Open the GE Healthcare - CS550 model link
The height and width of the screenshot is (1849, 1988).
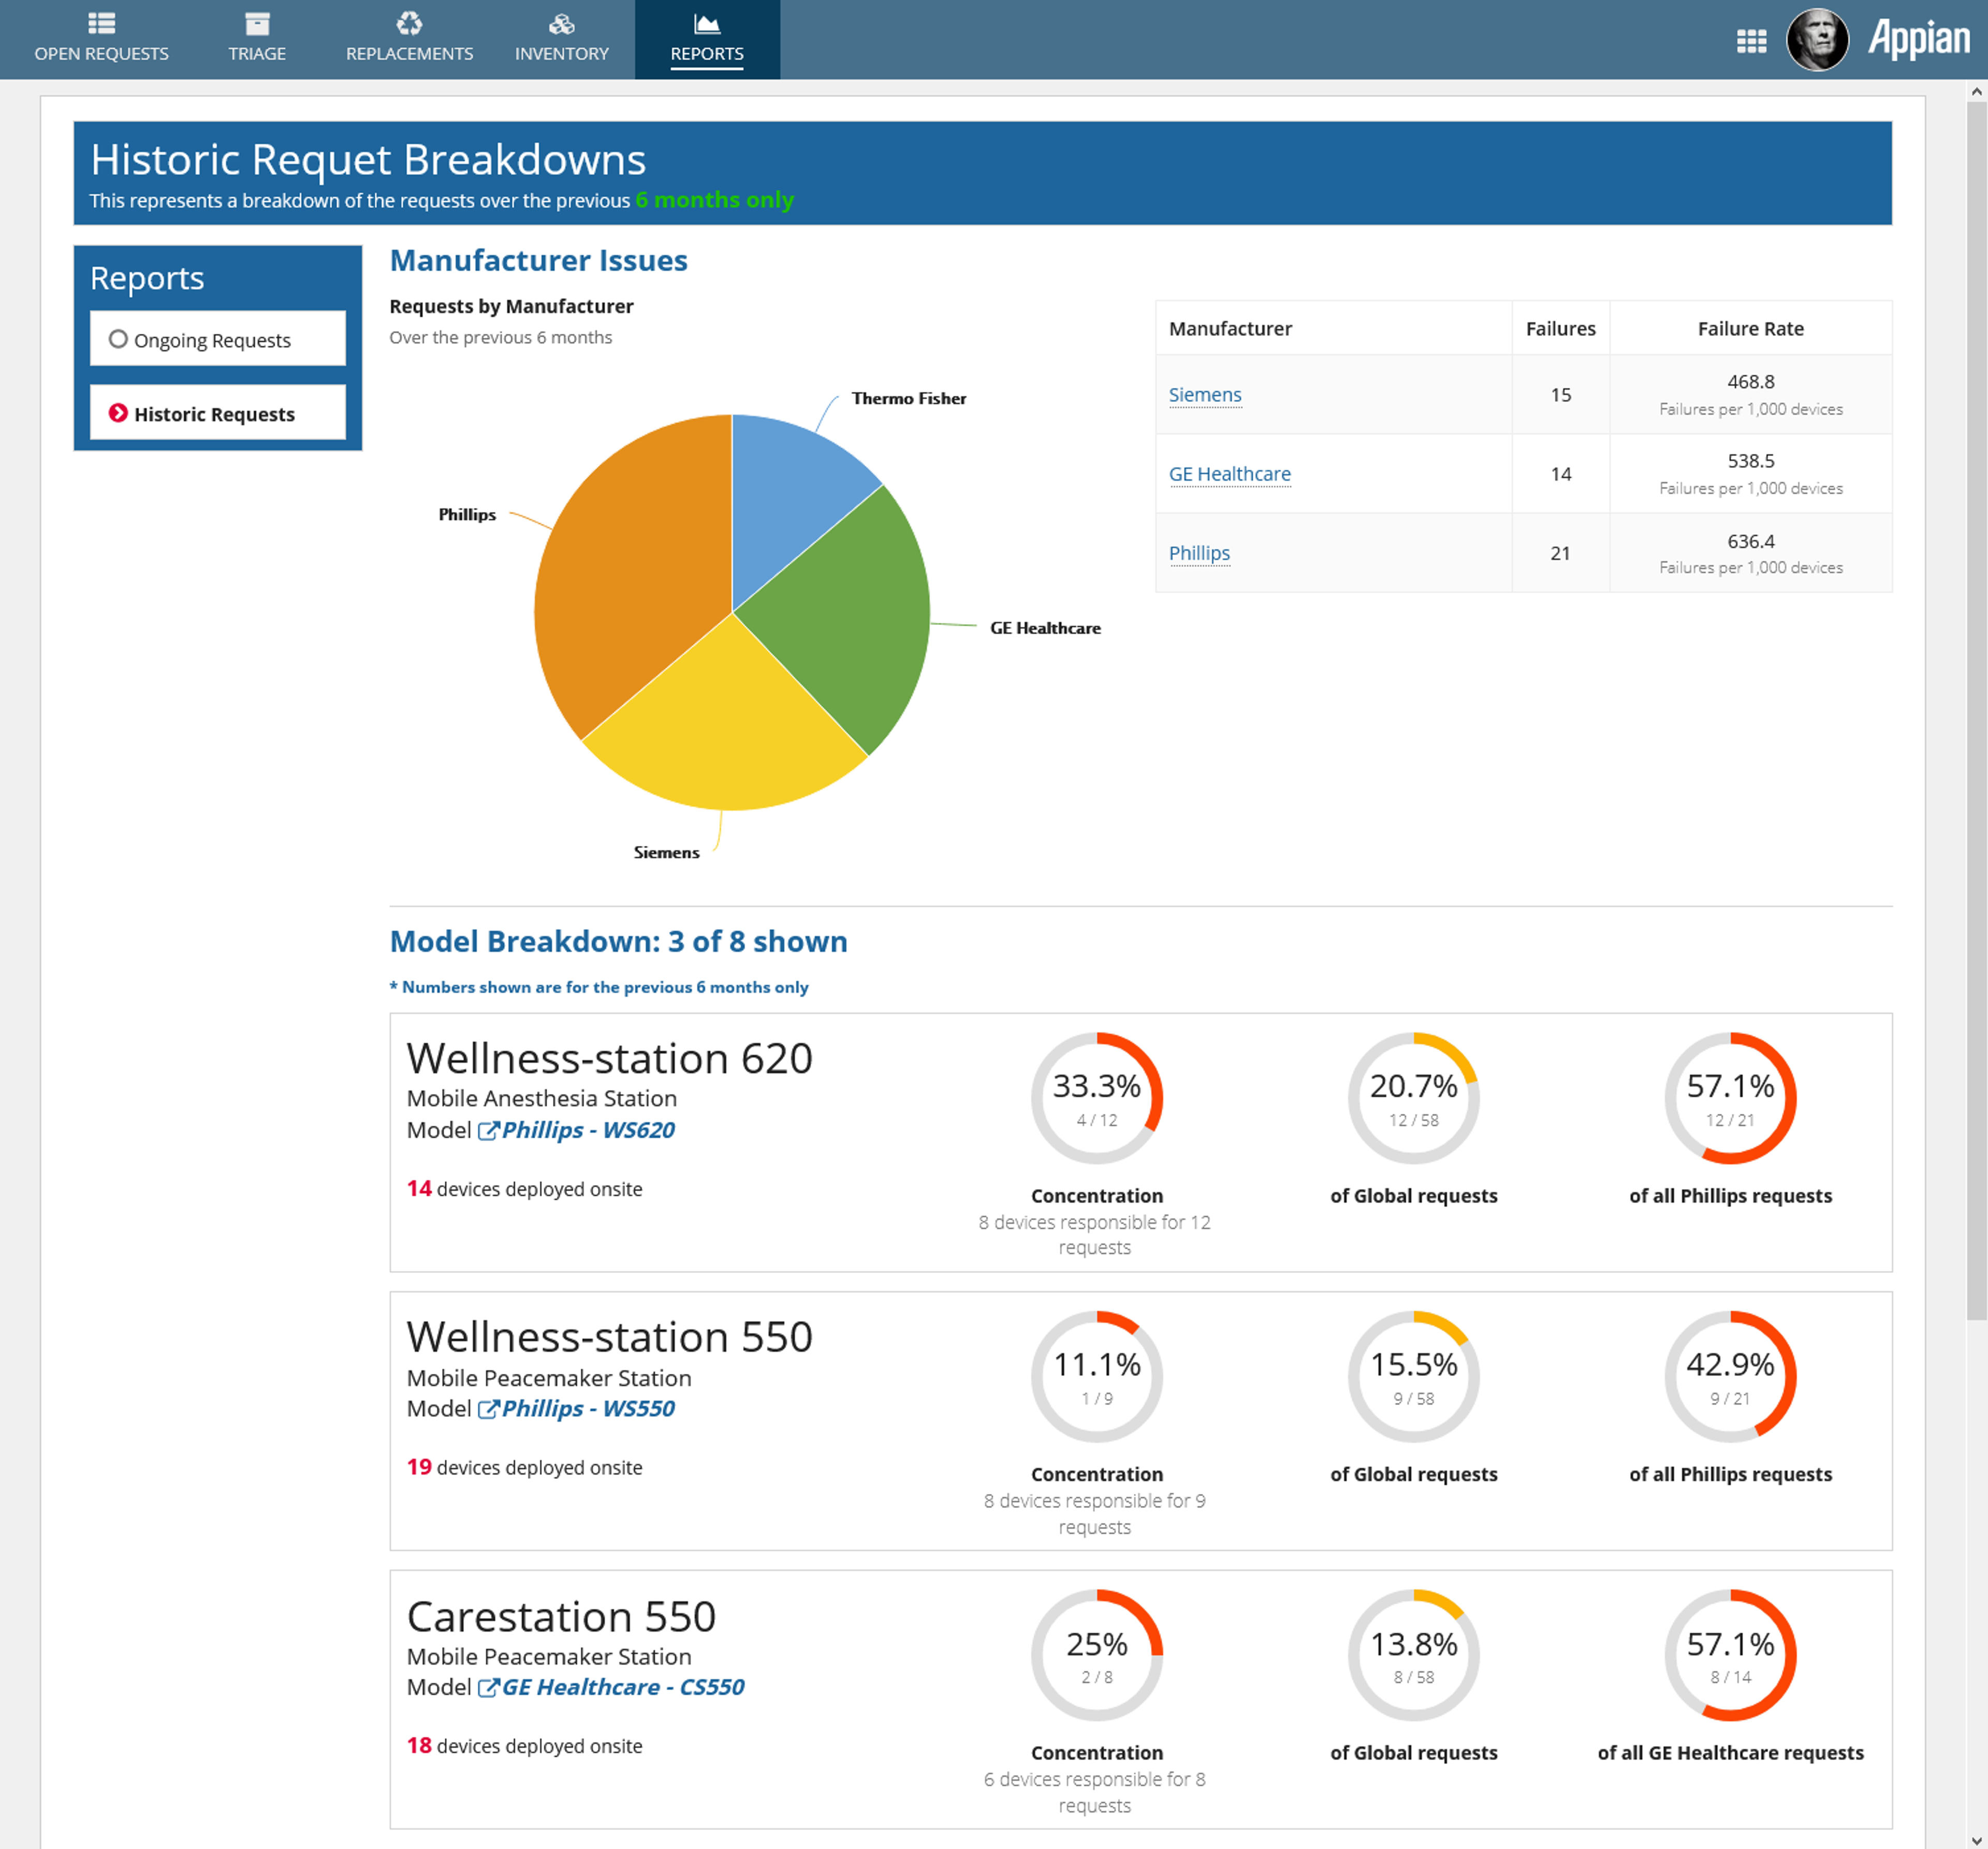point(623,1687)
